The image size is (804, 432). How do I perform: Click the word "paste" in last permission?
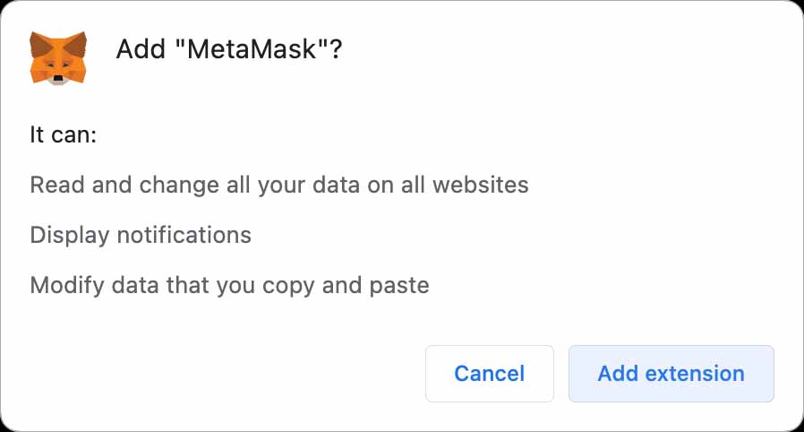(x=401, y=285)
